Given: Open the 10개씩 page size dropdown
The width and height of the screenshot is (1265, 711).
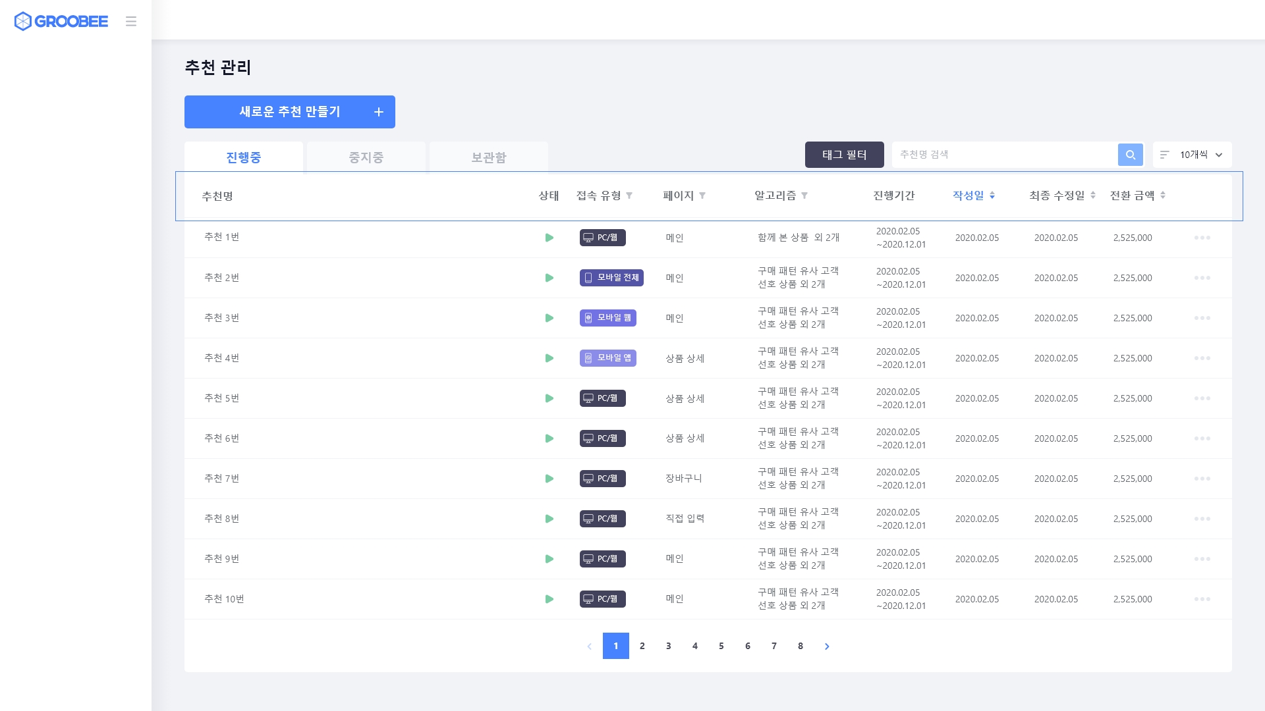Looking at the screenshot, I should click(1193, 155).
